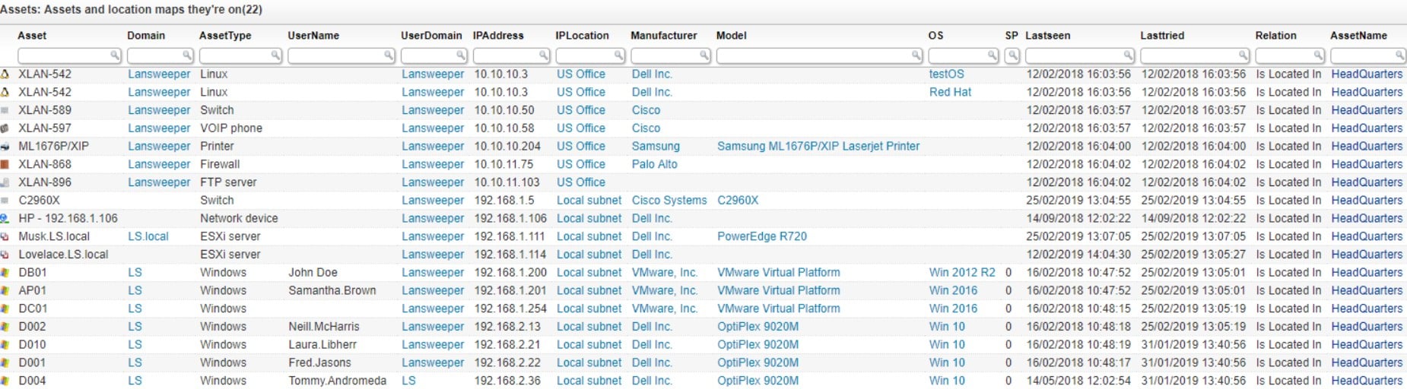Open the PowerEdge R720 model link
Image resolution: width=1407 pixels, height=389 pixels.
762,237
